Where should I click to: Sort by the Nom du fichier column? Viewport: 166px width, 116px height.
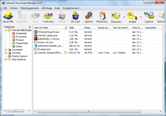coord(49,28)
